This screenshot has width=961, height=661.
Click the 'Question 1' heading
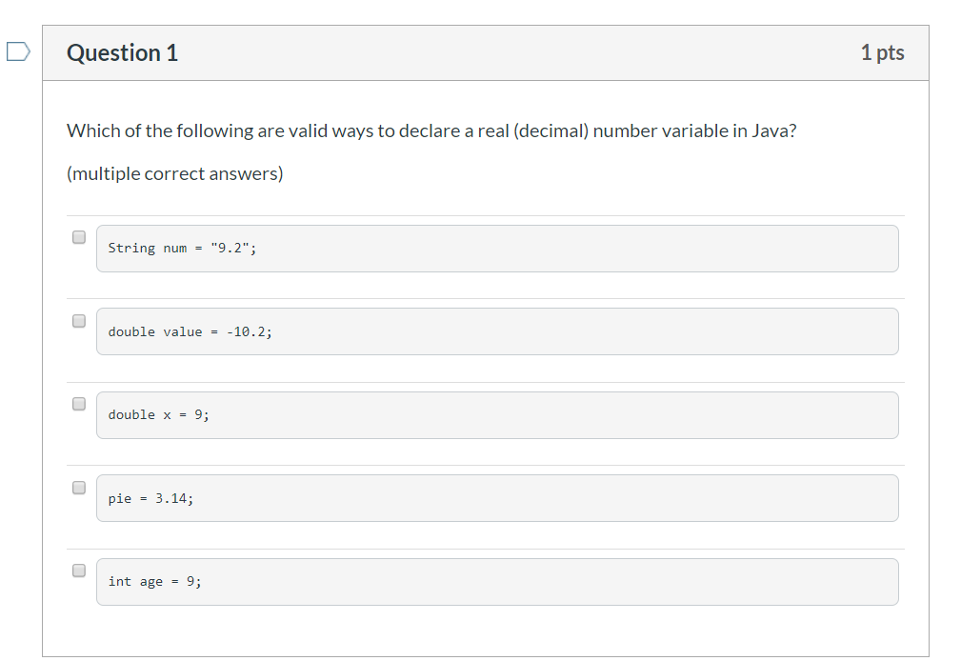pos(122,53)
